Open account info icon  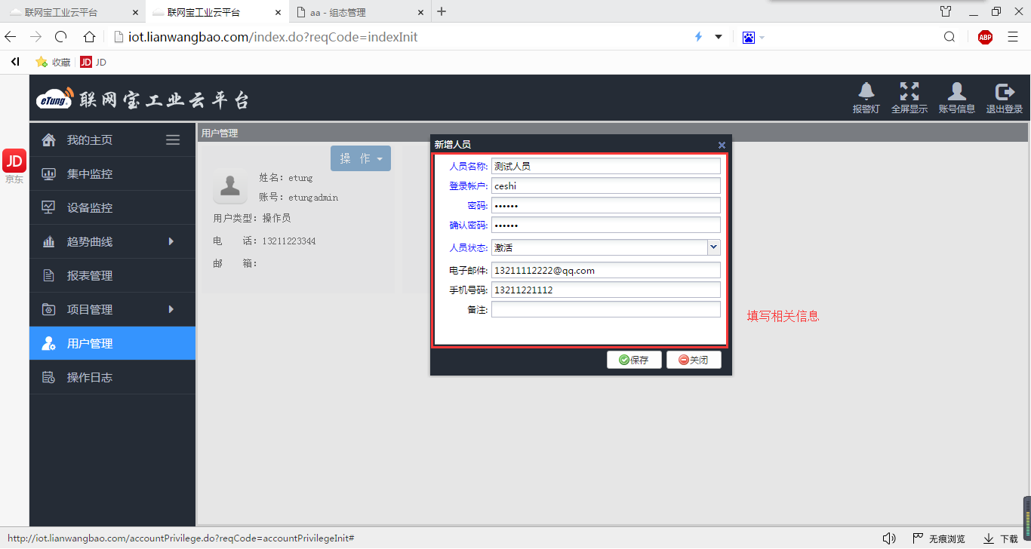pos(957,91)
